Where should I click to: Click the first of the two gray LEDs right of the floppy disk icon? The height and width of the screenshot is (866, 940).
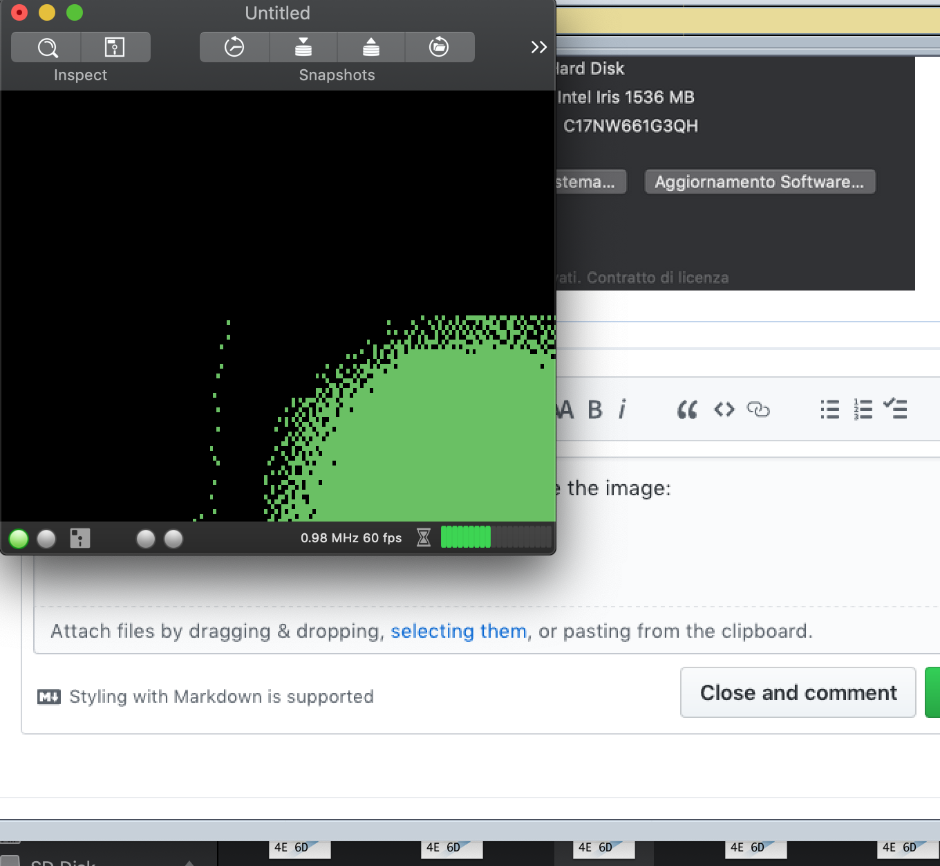click(146, 538)
